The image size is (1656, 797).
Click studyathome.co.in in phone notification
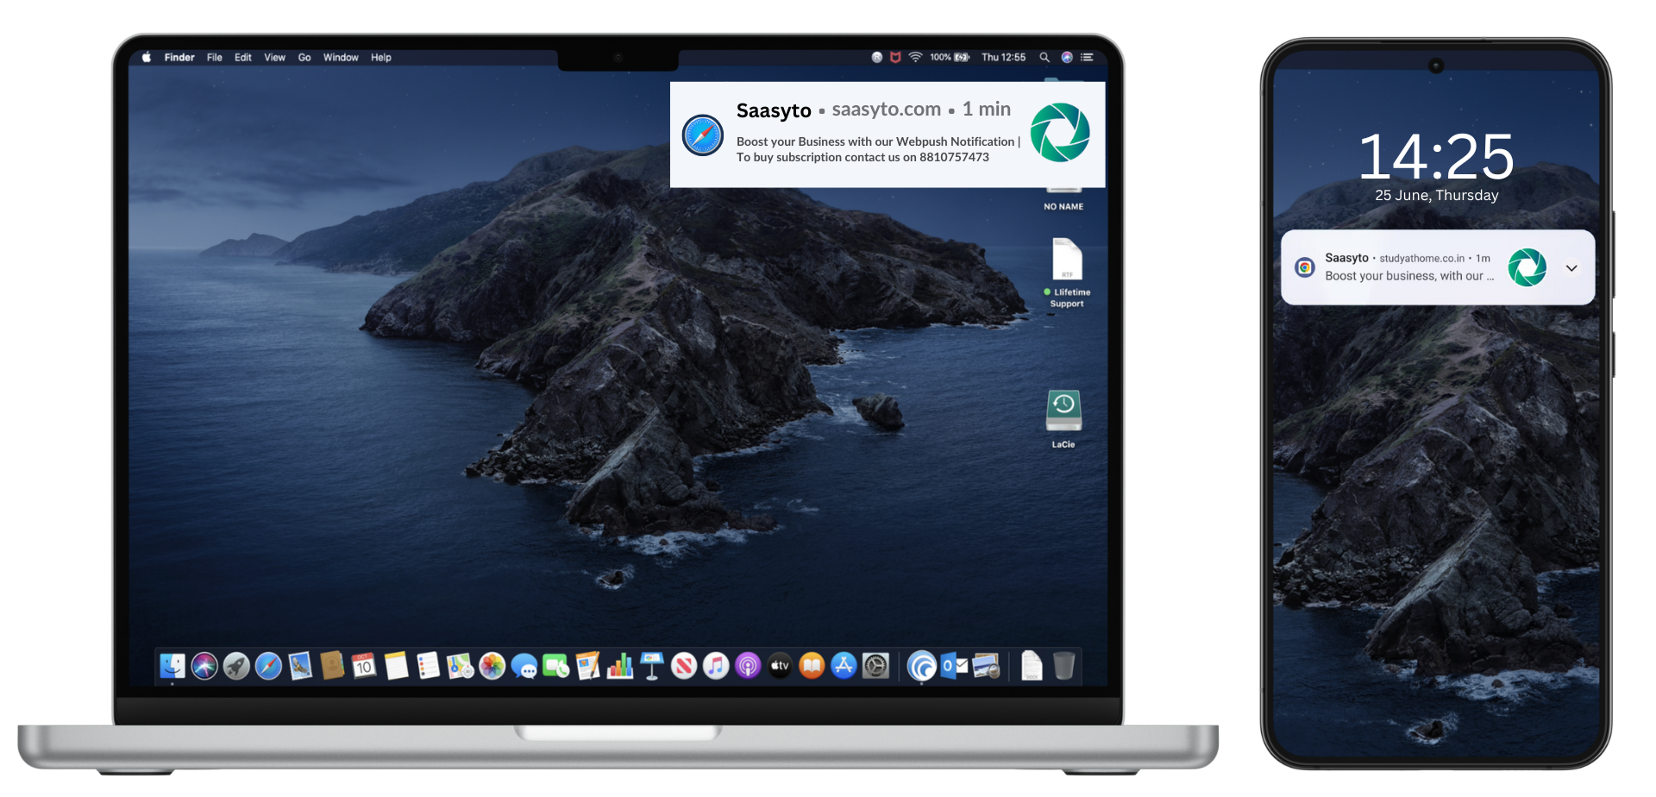coord(1421,258)
